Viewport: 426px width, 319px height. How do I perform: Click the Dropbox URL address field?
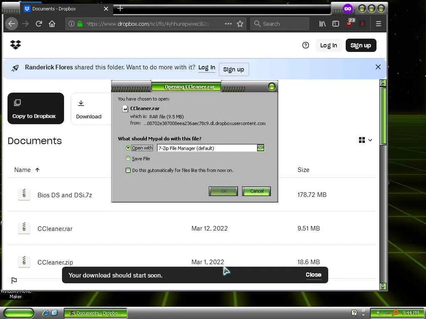click(x=147, y=24)
